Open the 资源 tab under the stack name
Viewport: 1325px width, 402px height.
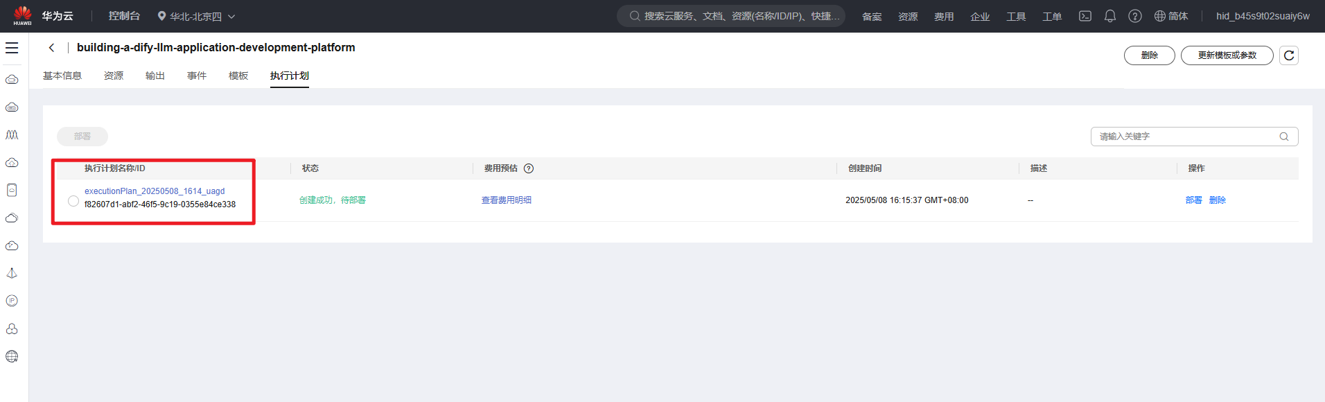click(x=114, y=76)
